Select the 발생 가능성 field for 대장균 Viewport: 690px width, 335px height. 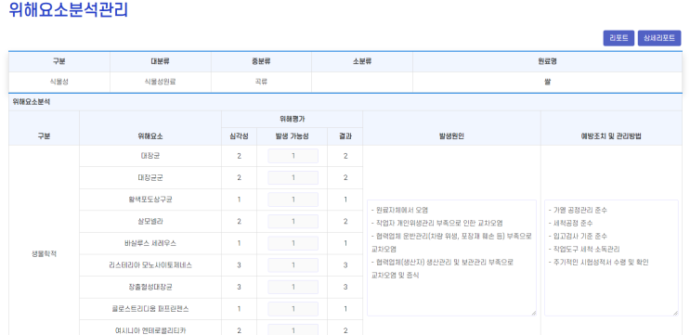pyautogui.click(x=293, y=156)
